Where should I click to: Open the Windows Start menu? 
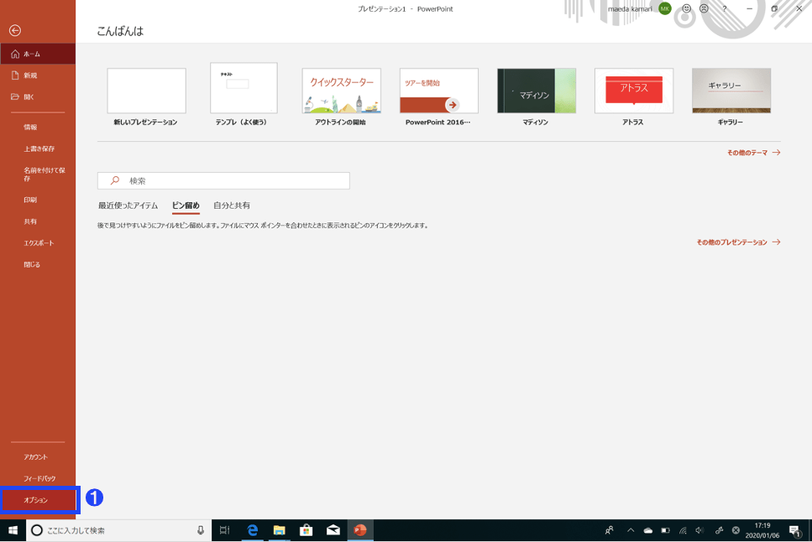[x=13, y=530]
